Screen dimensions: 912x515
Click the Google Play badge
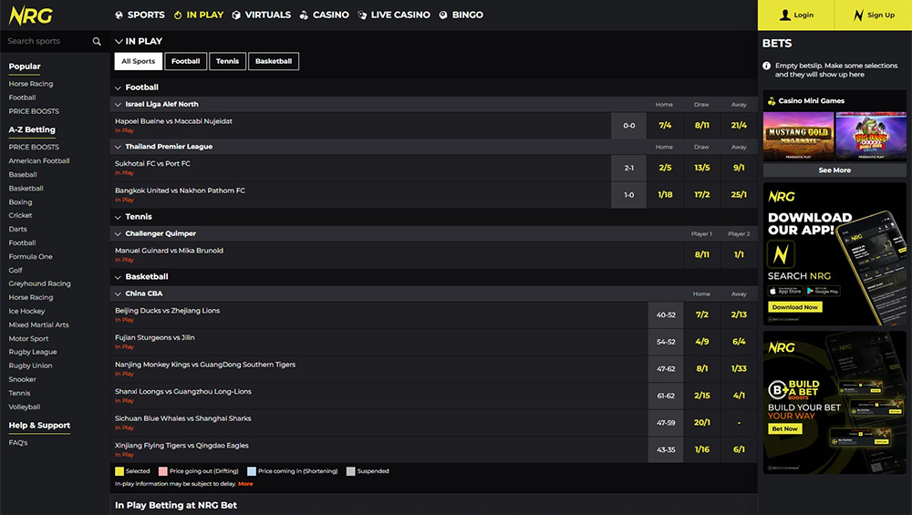[823, 291]
